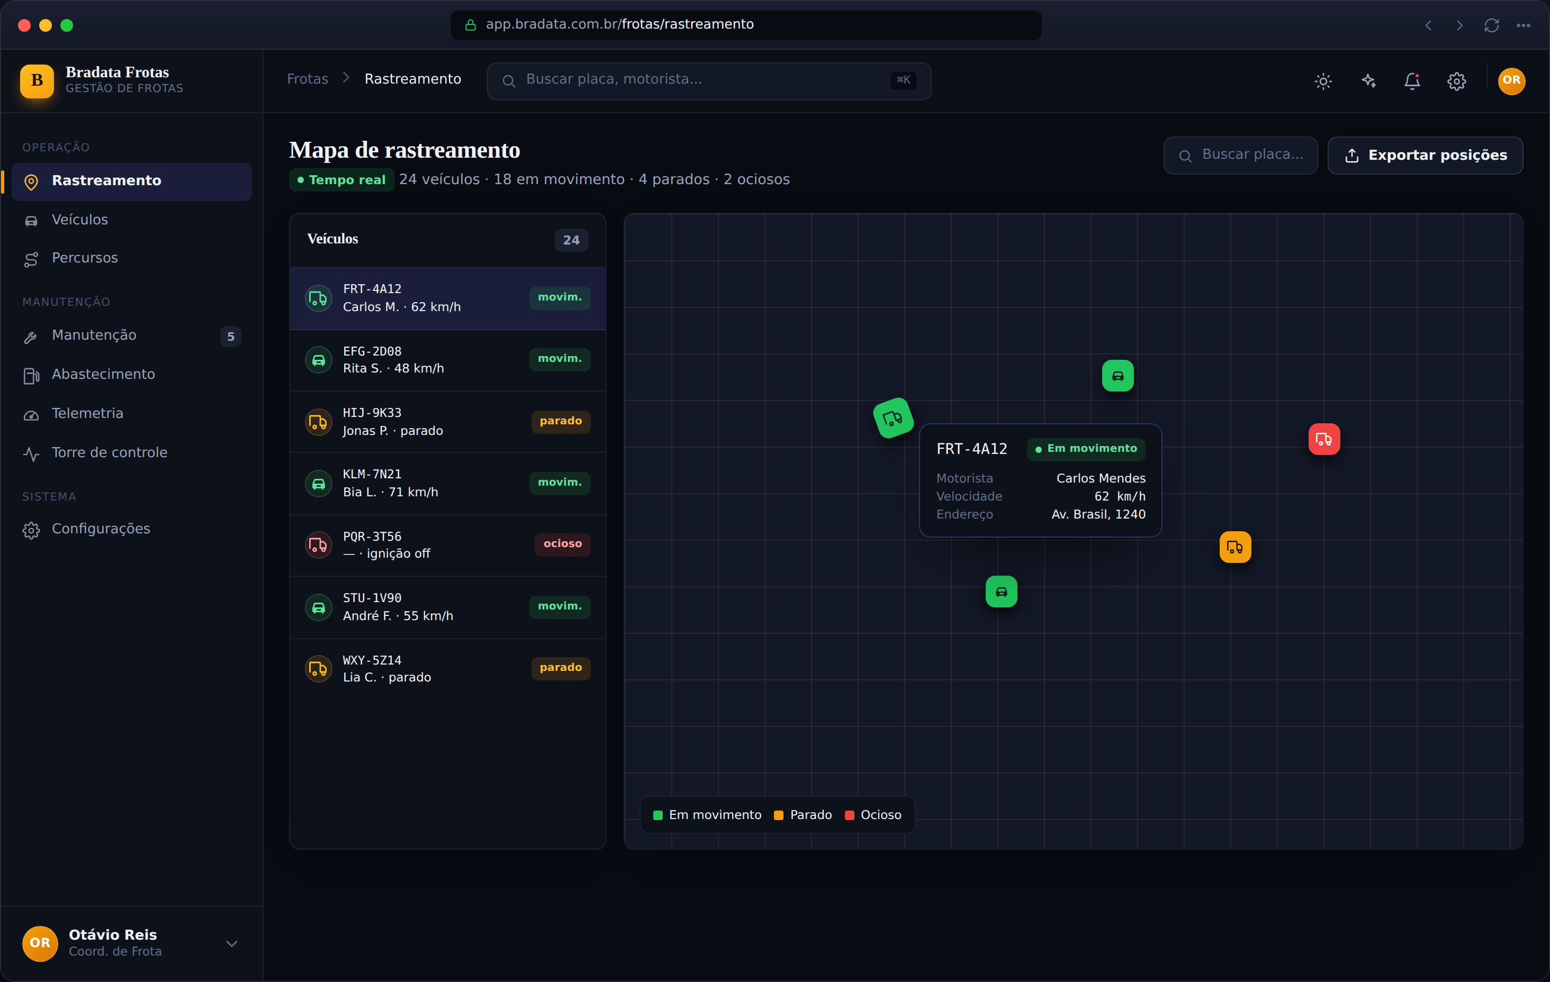Select the orange stopped truck map marker
This screenshot has width=1550, height=982.
tap(1234, 547)
